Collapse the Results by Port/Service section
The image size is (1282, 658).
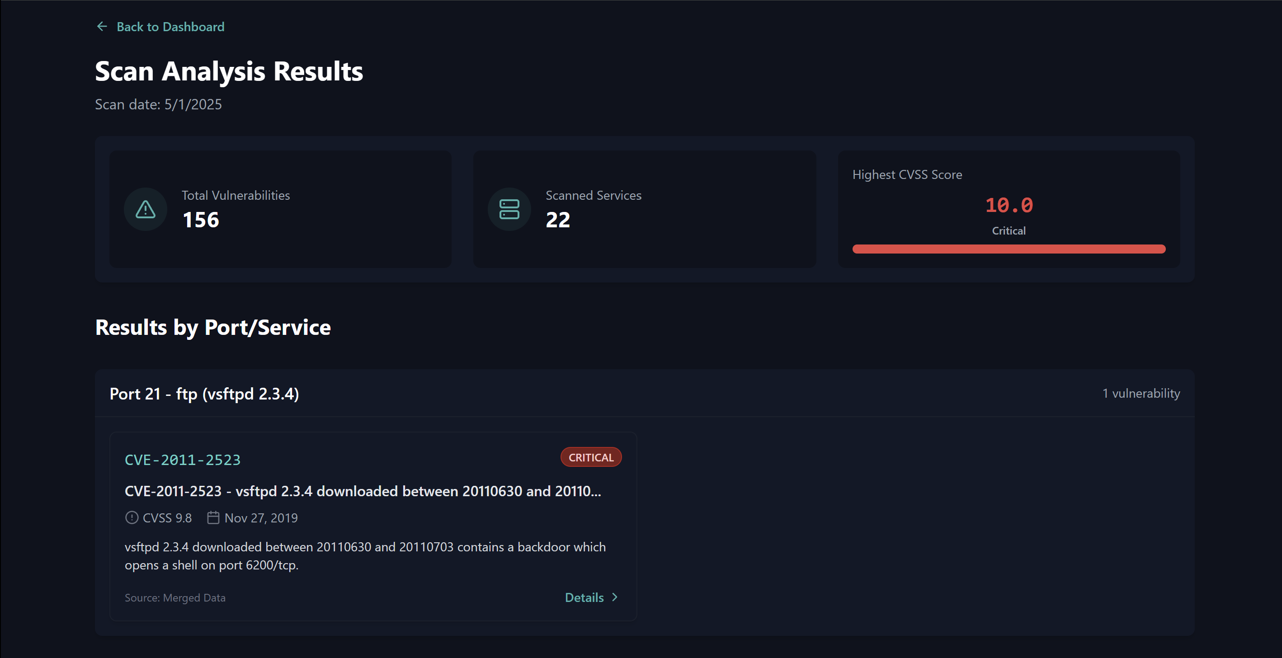pos(212,327)
